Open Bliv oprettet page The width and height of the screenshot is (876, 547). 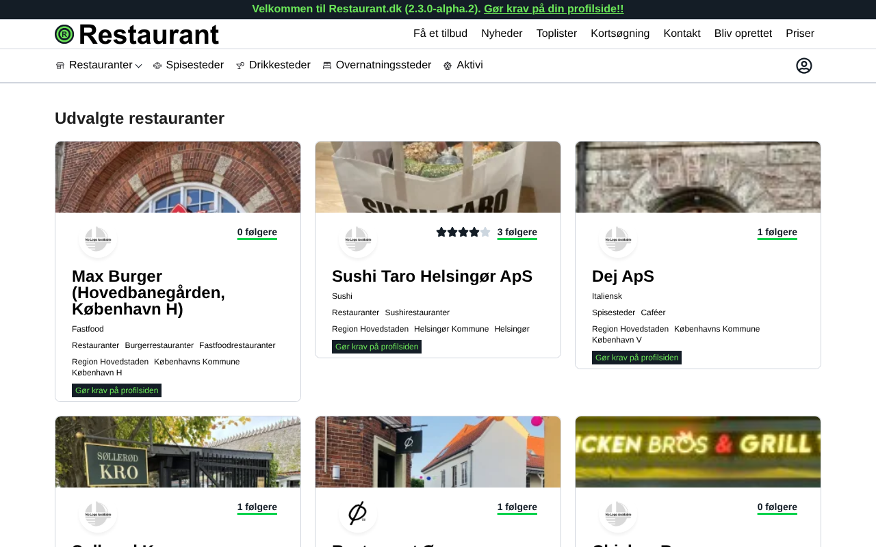(743, 34)
